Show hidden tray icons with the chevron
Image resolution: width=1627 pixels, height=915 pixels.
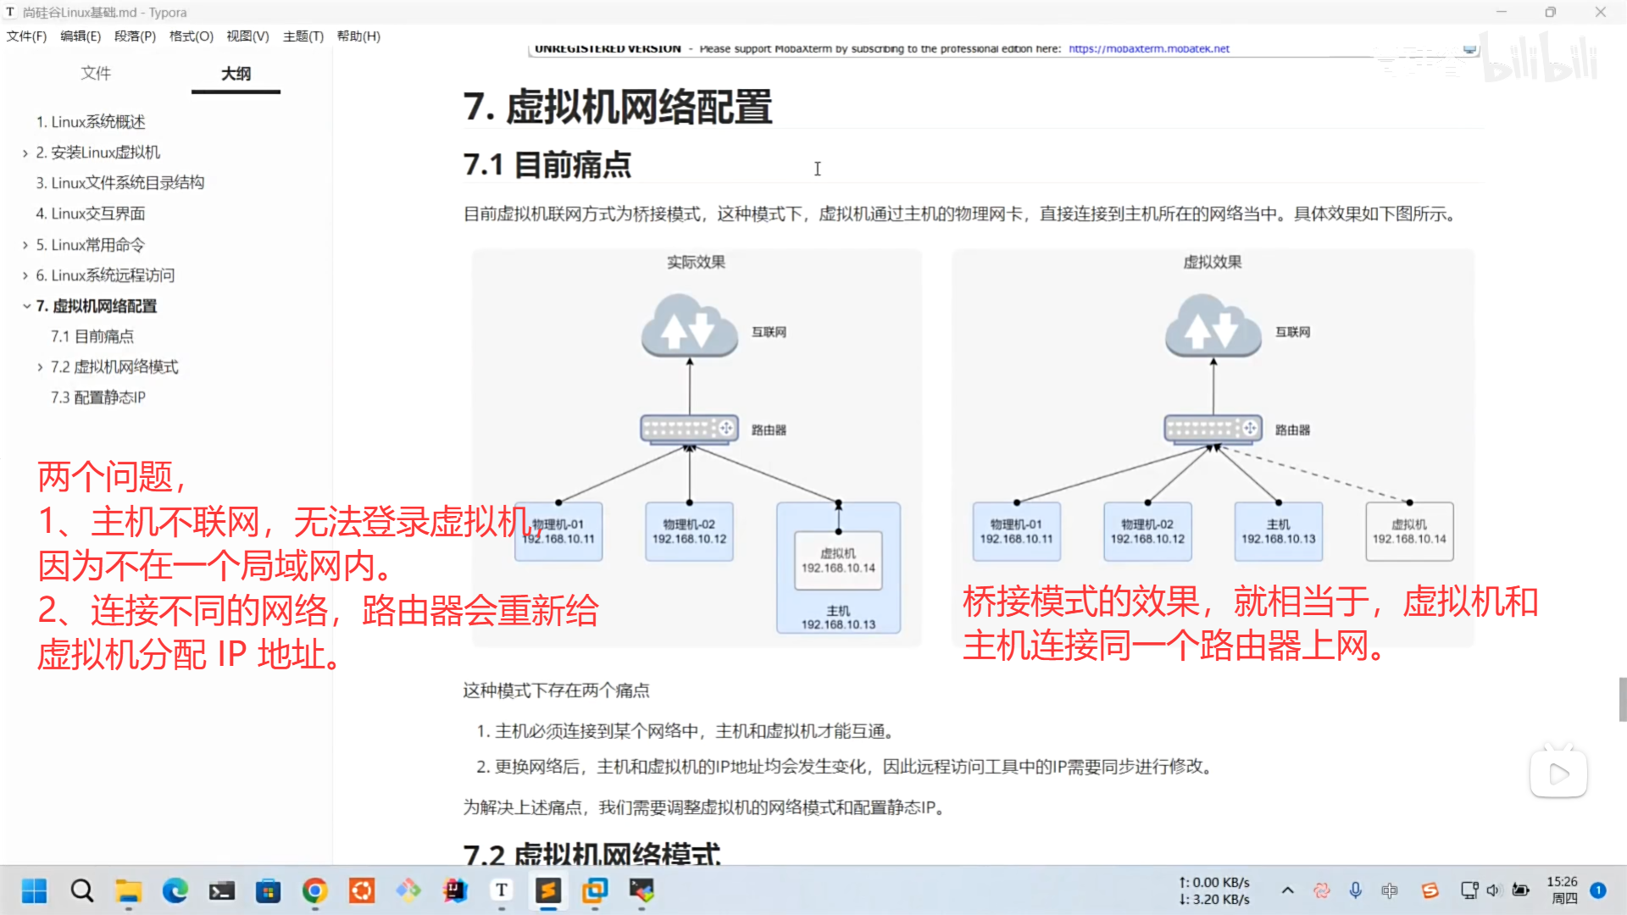pos(1287,890)
